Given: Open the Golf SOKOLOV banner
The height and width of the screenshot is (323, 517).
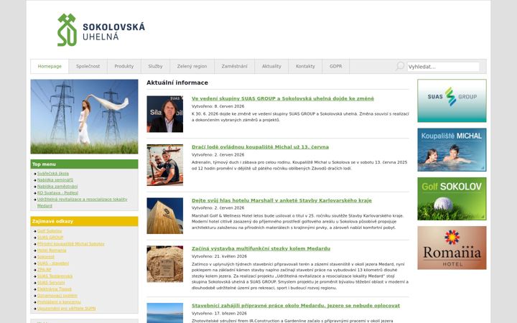Looking at the screenshot, I should tap(452, 199).
